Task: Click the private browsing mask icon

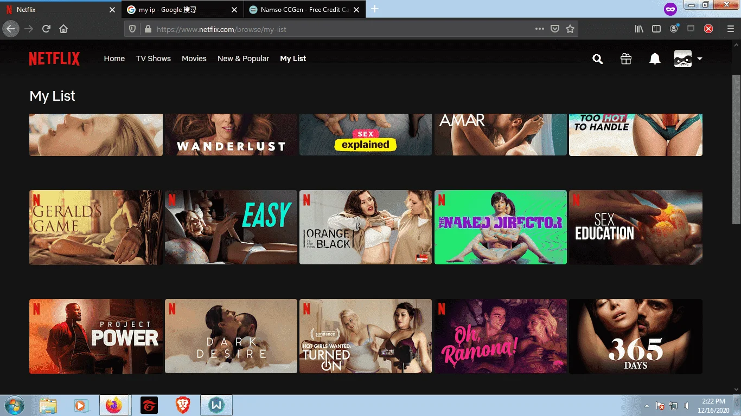Action: [x=670, y=9]
